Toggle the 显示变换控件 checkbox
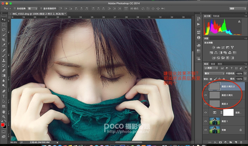The width and height of the screenshot is (248, 146). coord(41,9)
